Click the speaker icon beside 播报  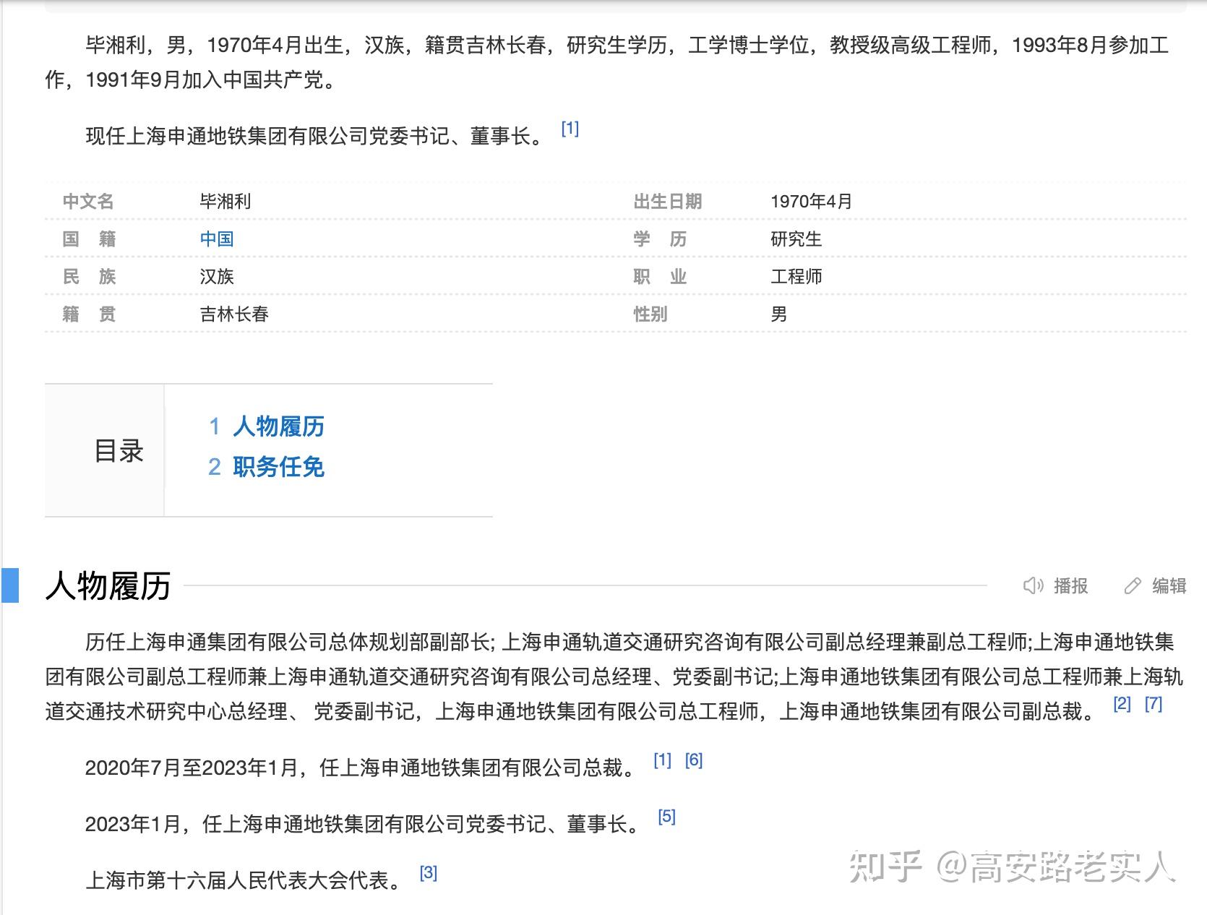pyautogui.click(x=1034, y=585)
